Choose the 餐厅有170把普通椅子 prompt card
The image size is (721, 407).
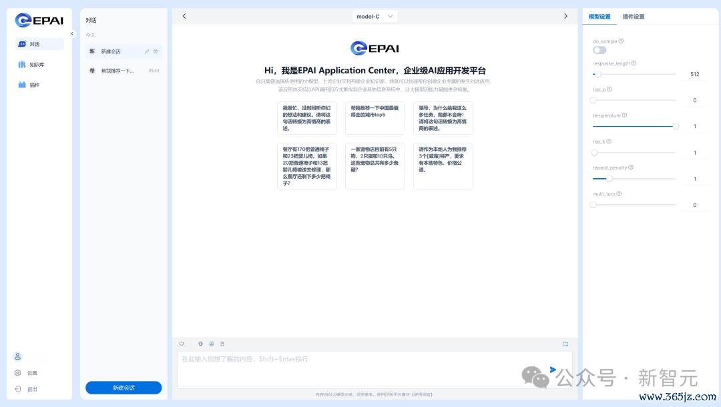pos(306,166)
